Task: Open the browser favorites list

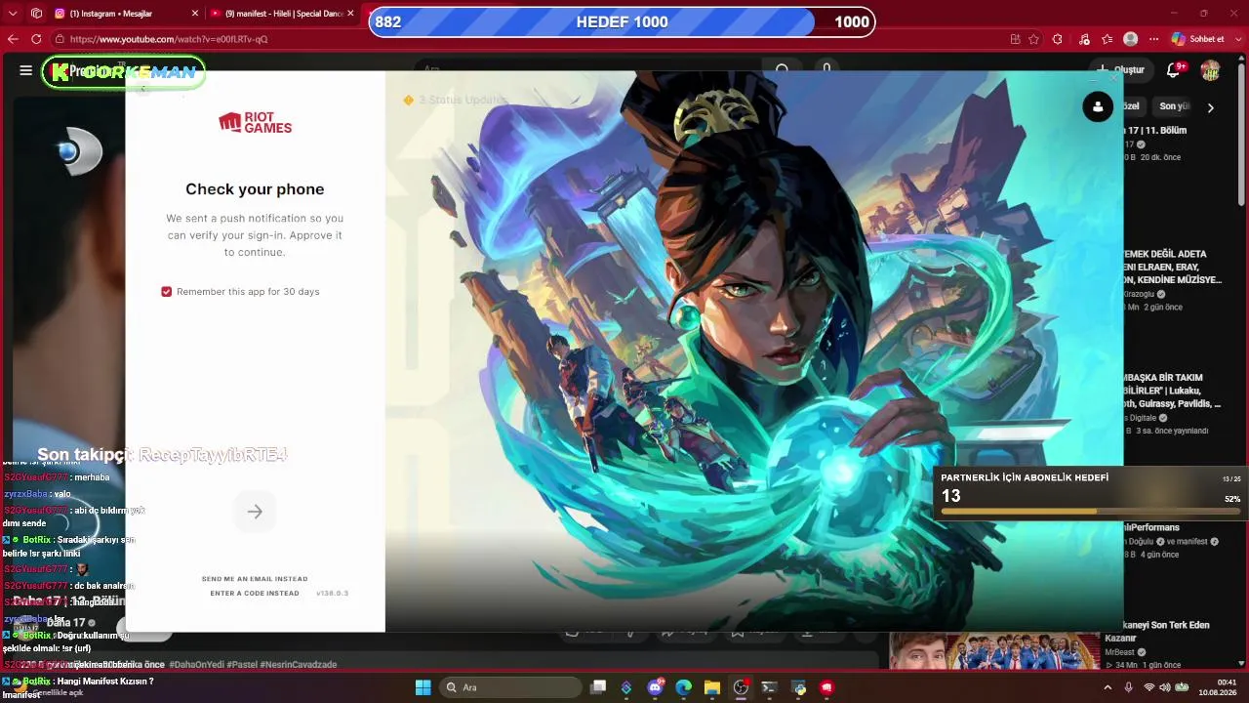Action: point(1107,39)
